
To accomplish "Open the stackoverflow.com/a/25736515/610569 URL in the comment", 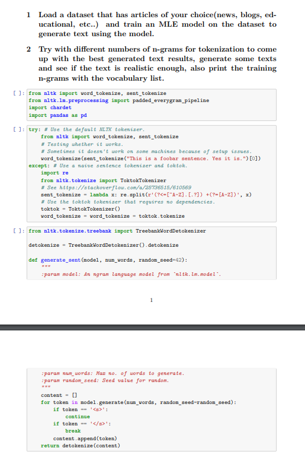I will tap(126, 187).
